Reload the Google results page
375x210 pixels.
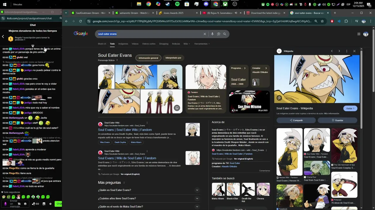tap(81, 21)
